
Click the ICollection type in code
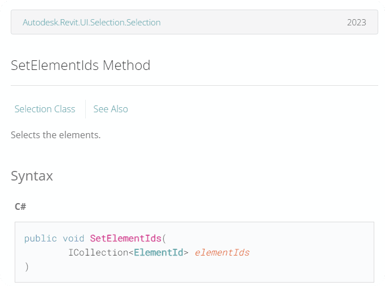click(x=98, y=252)
